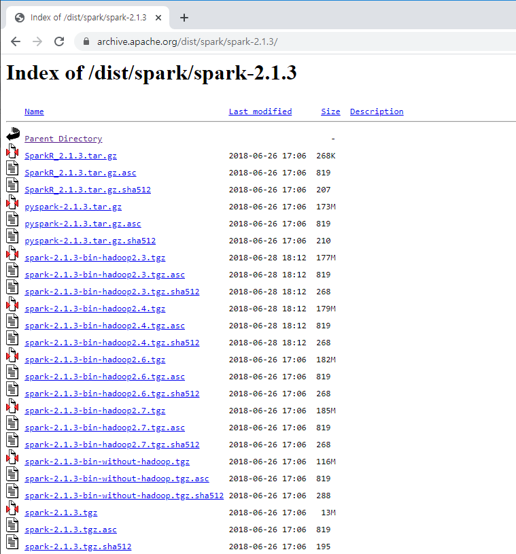This screenshot has width=516, height=554.
Task: Click the padlock site info icon
Action: pyautogui.click(x=86, y=41)
